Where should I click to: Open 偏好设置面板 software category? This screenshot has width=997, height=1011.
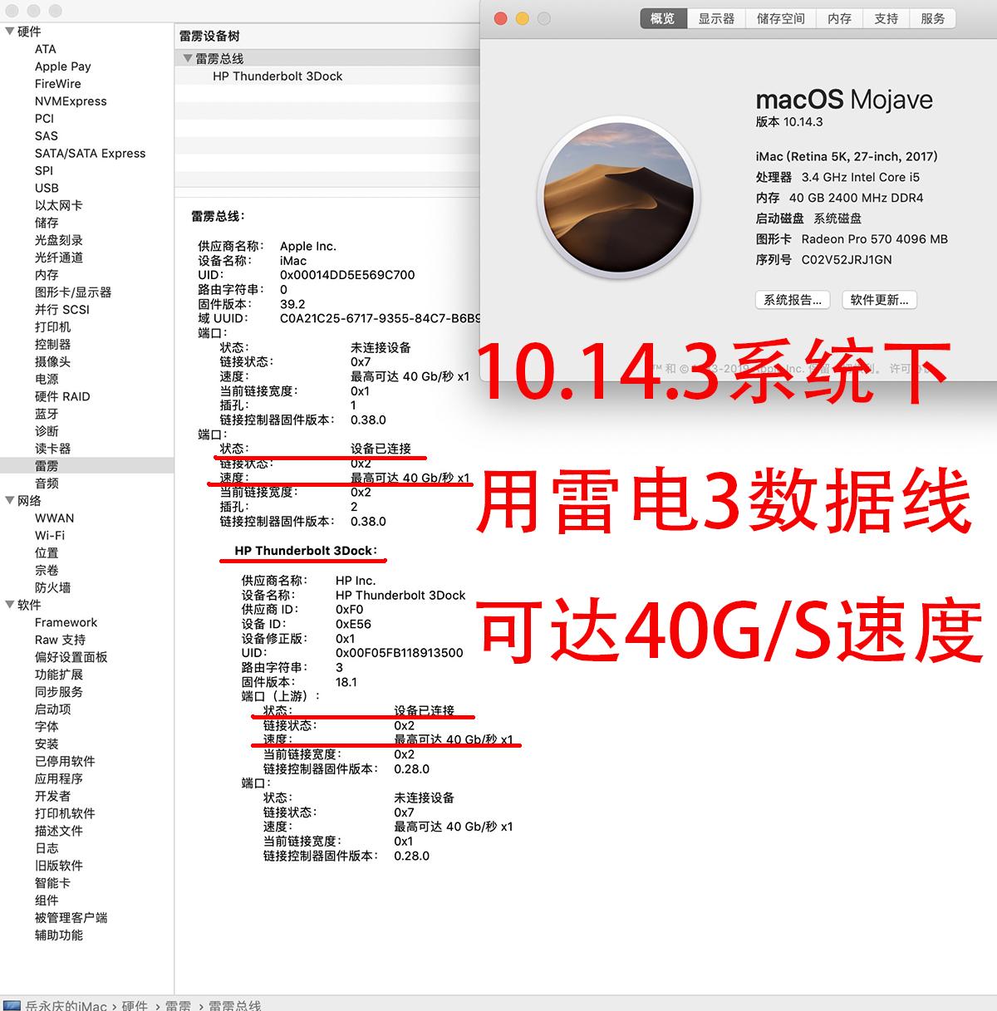coord(71,657)
